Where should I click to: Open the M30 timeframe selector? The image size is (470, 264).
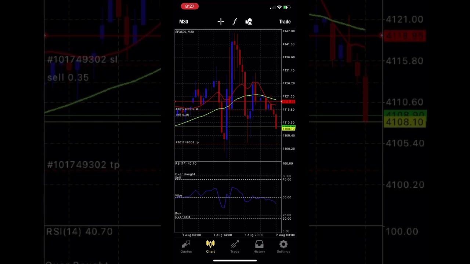pos(184,22)
